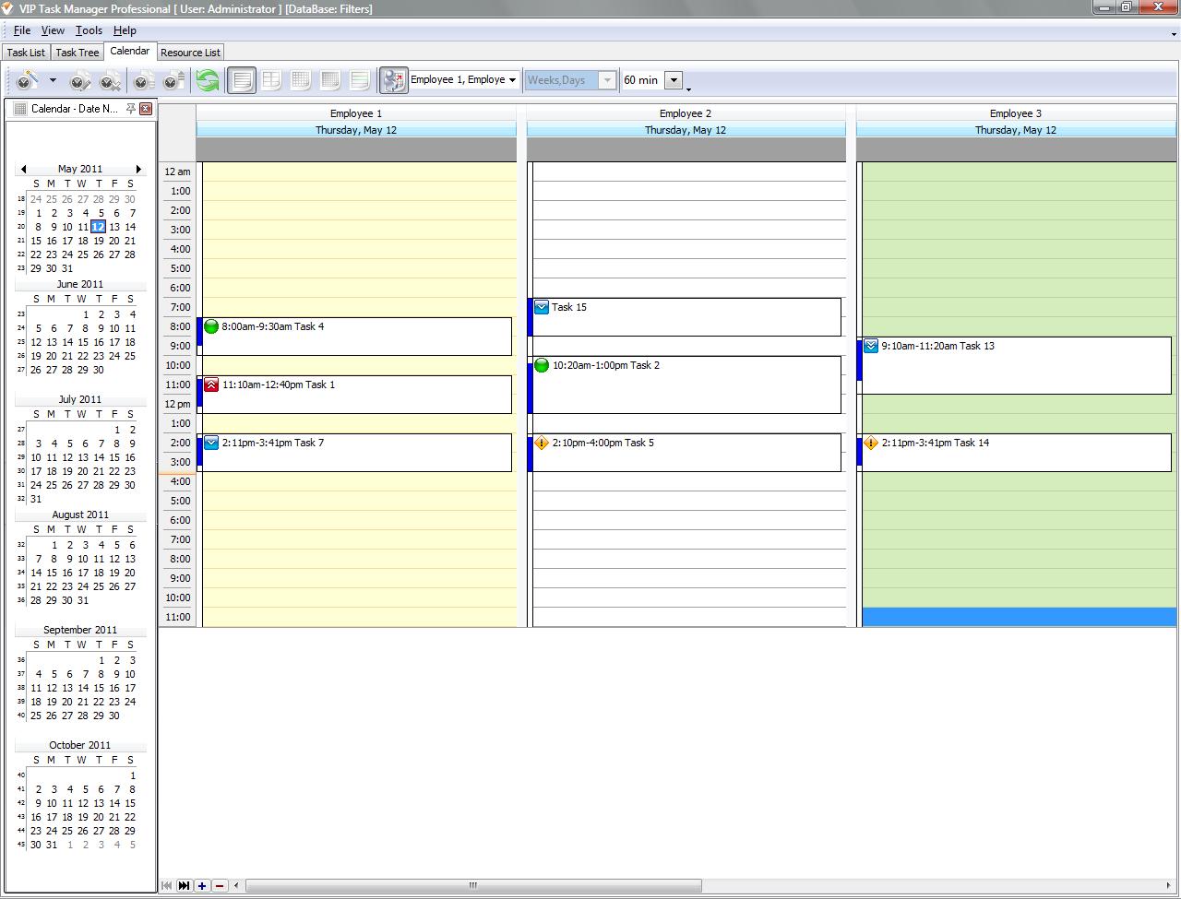This screenshot has width=1181, height=899.
Task: Open Task 4 appointment for Employee 1
Action: 355,336
